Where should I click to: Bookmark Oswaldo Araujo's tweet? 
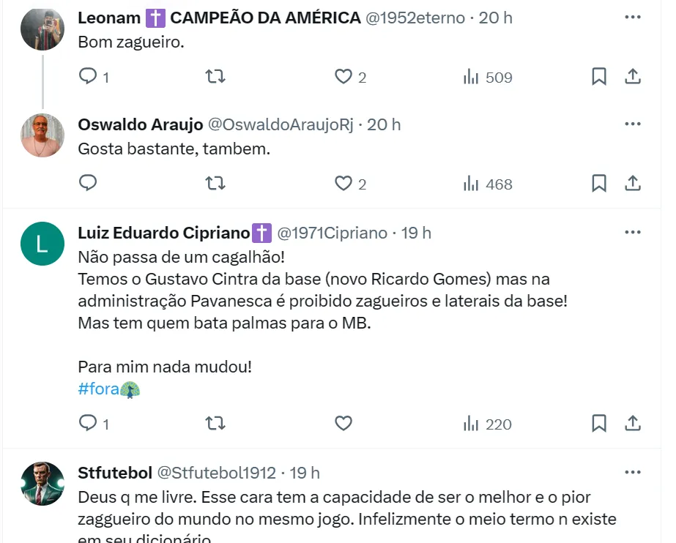[x=599, y=183]
